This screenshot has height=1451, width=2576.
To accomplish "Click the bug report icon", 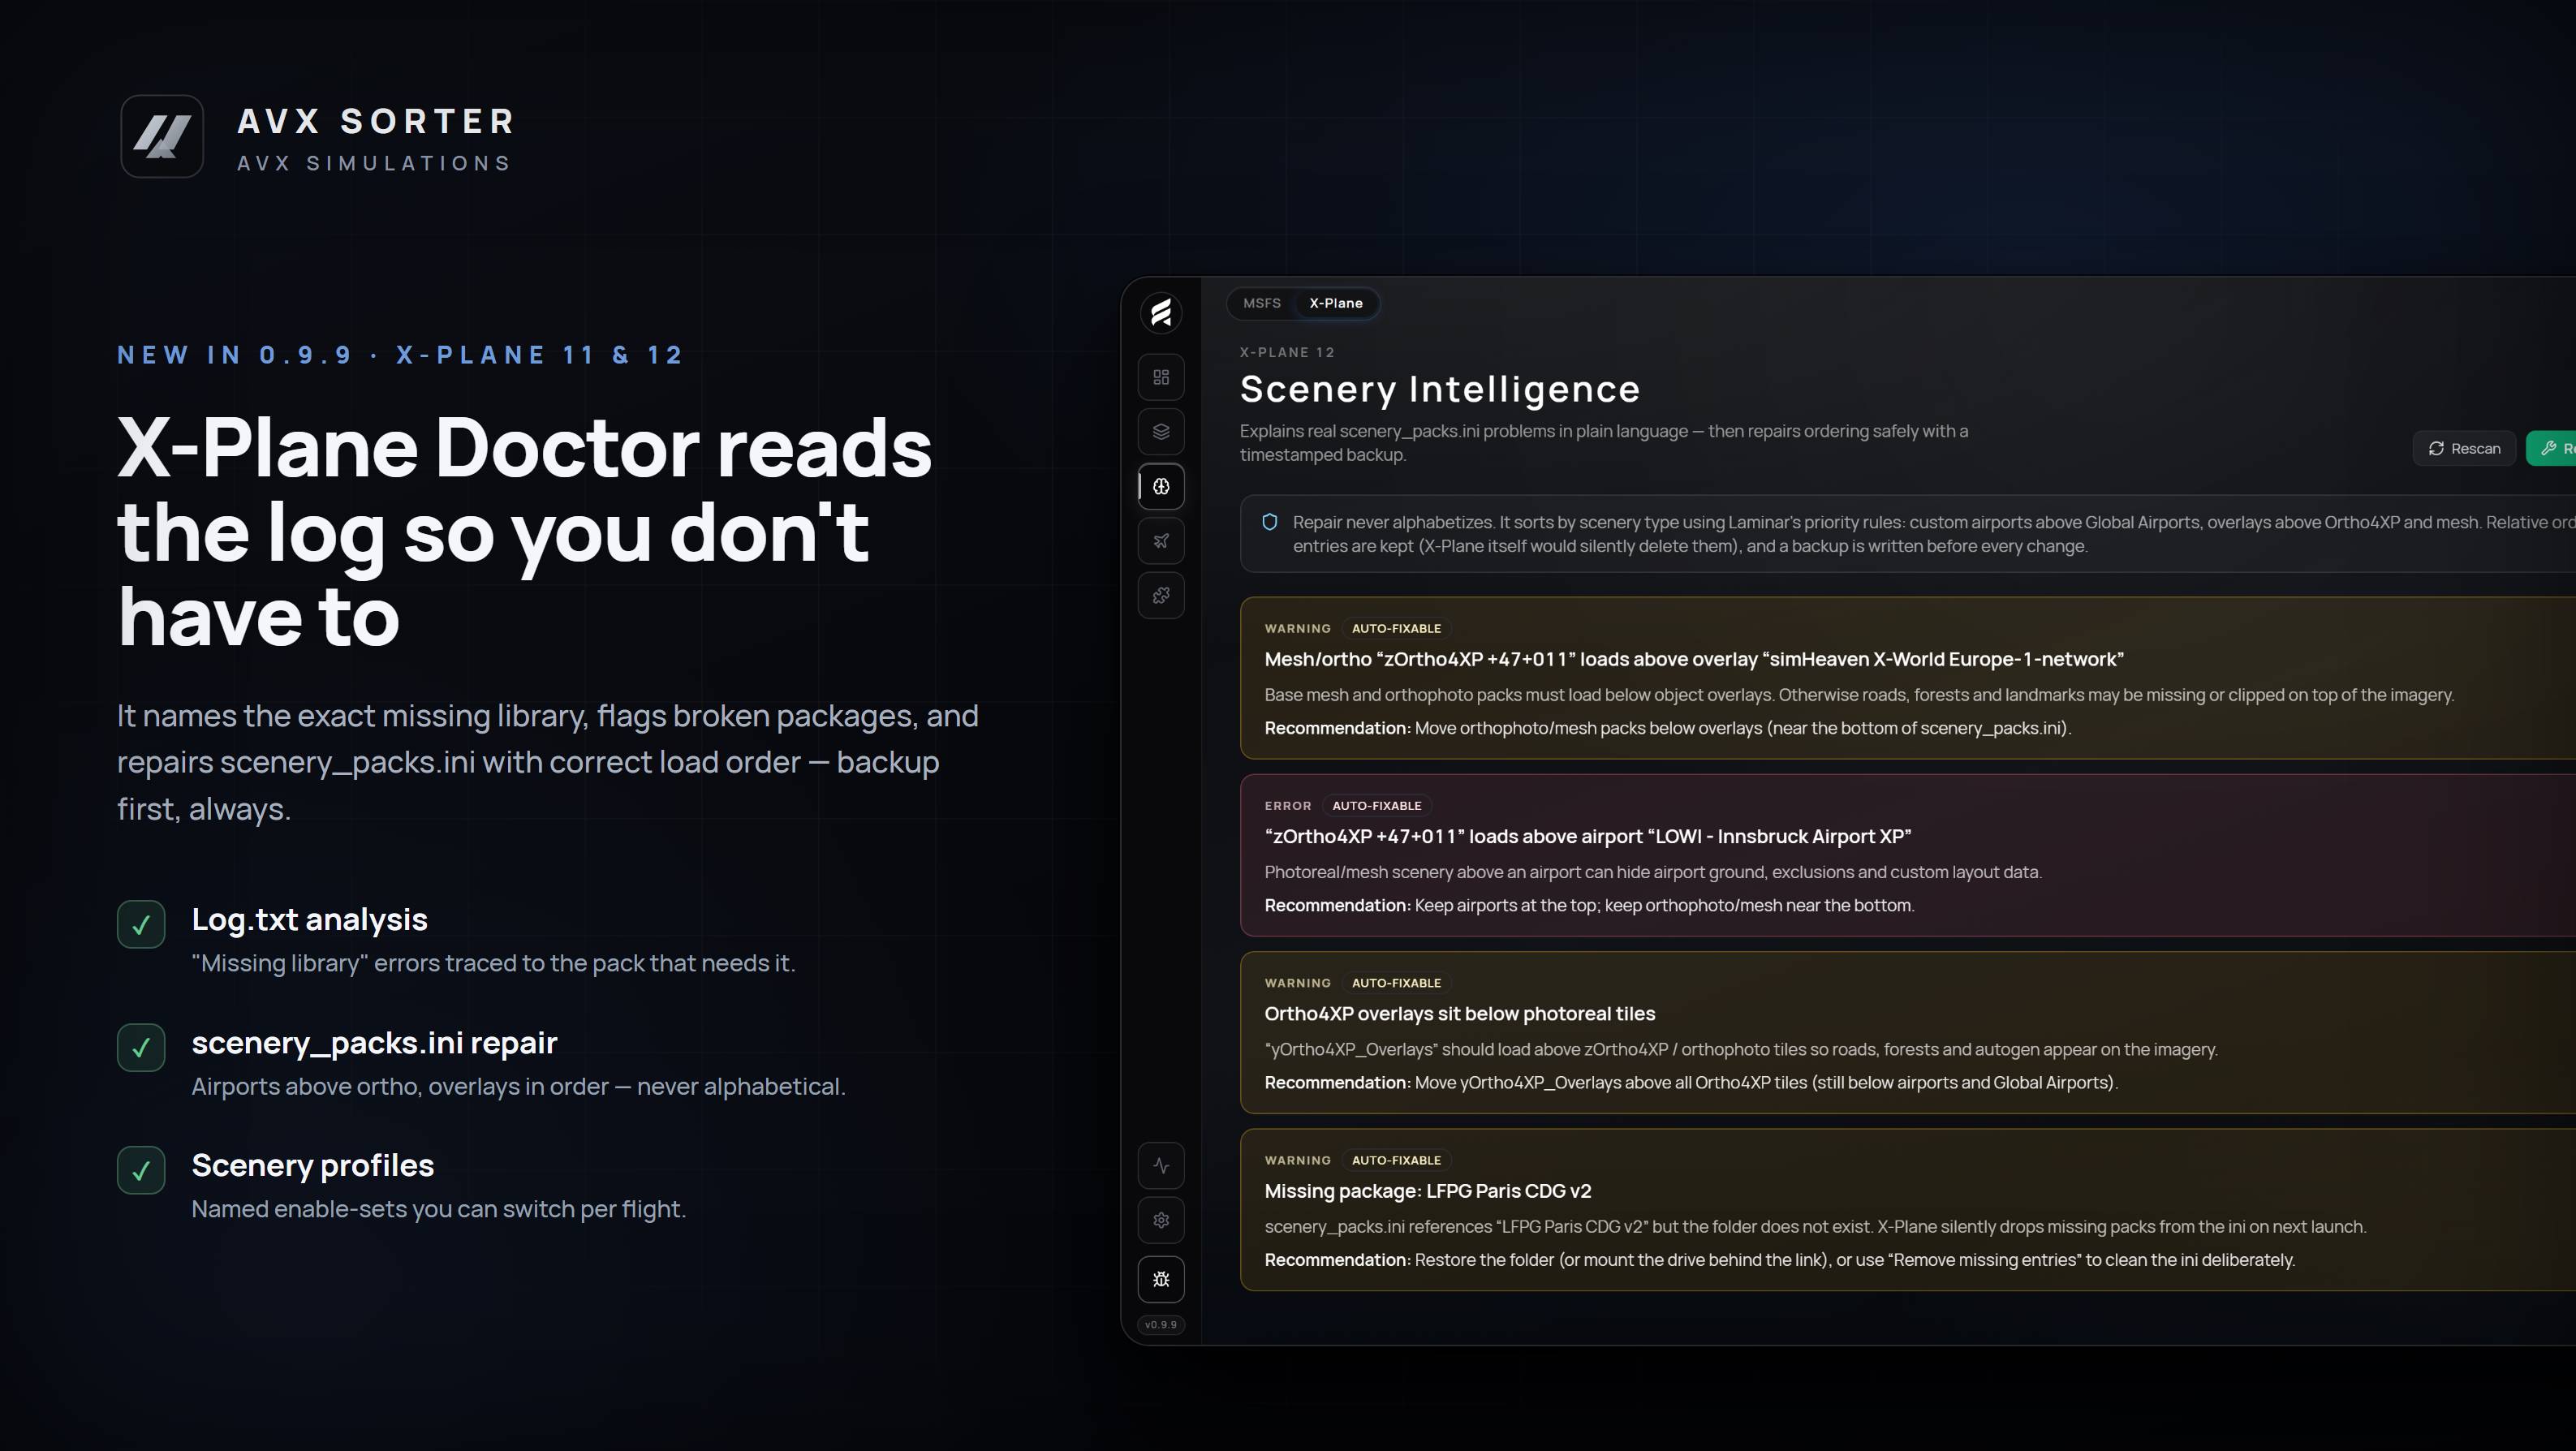I will [x=1161, y=1279].
